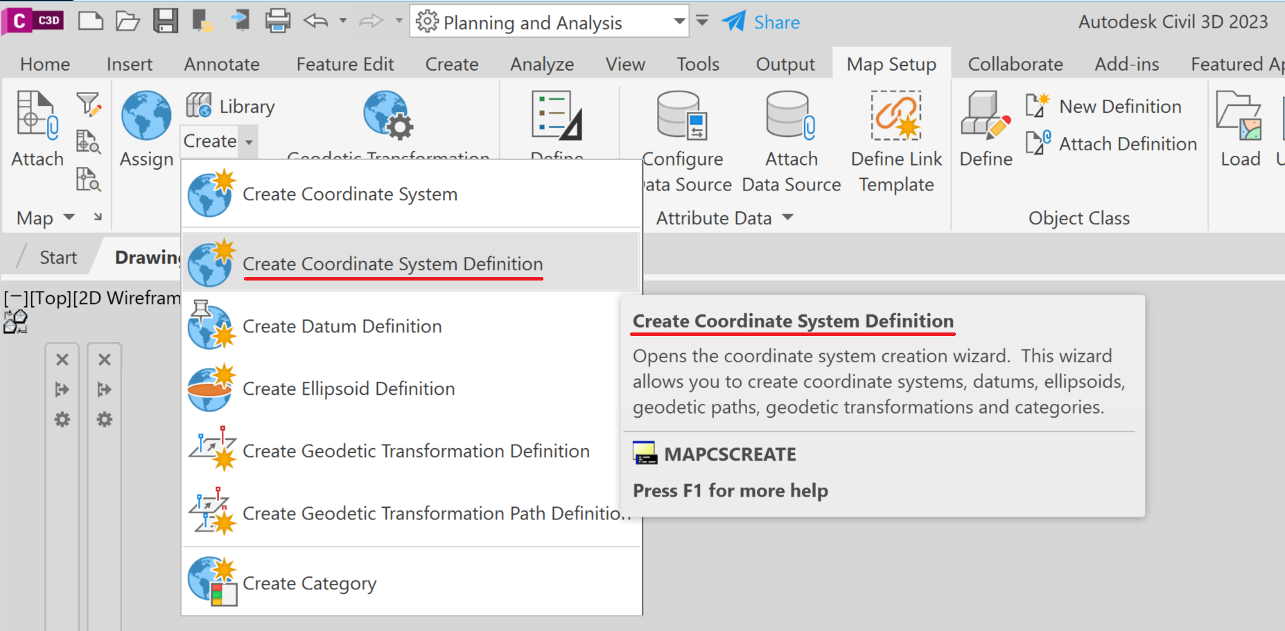Expand the Attribute Data panel arrow
1285x631 pixels.
click(787, 217)
